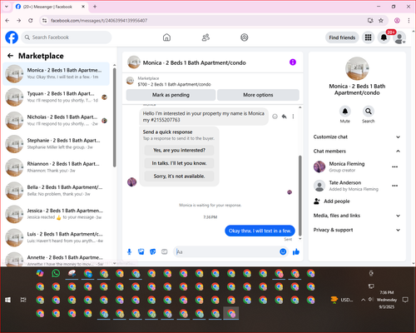Viewport: 416px width, 333px height.
Task: Open the Windows Start menu
Action: [7, 300]
